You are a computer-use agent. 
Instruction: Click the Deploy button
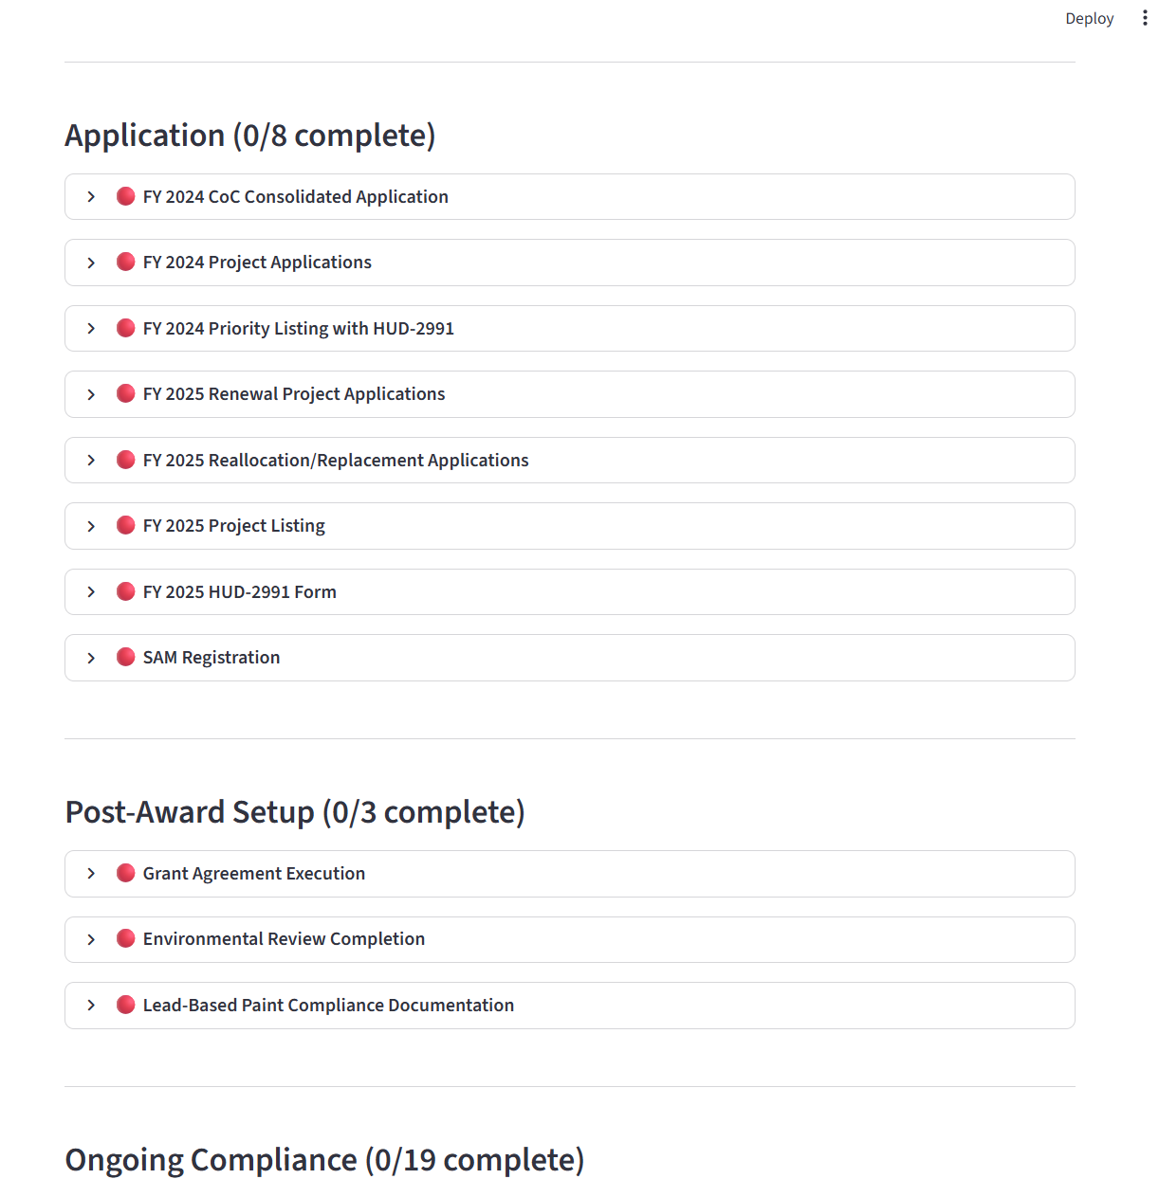(1089, 19)
